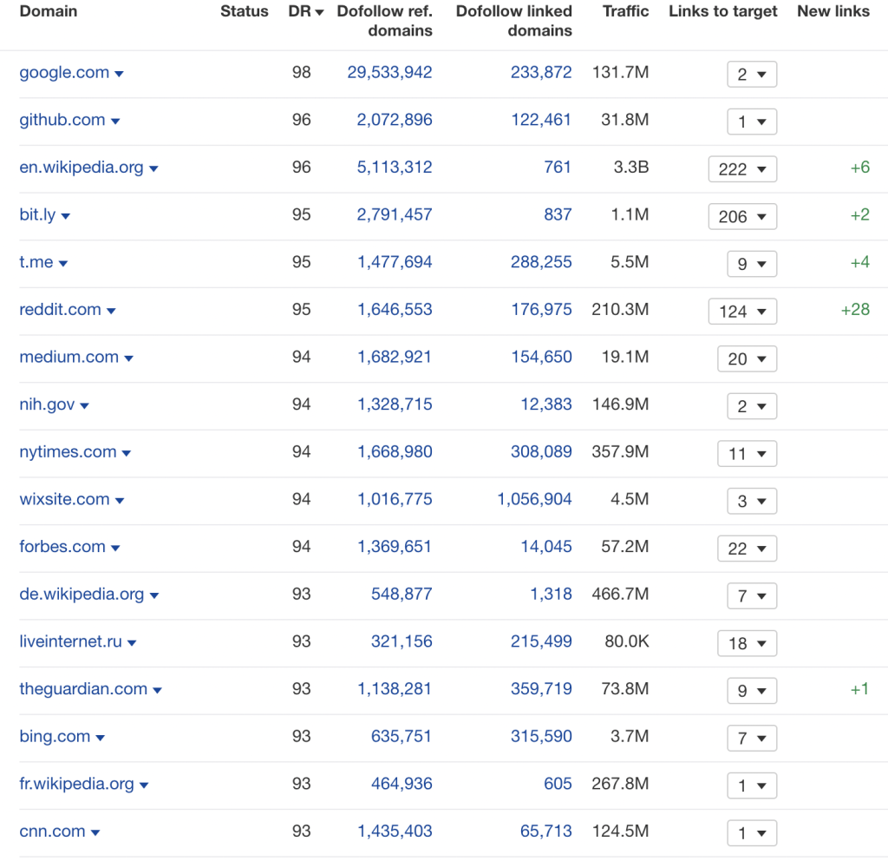Open links-to-target dropdown showing 11 for nytimes.com

tap(747, 453)
